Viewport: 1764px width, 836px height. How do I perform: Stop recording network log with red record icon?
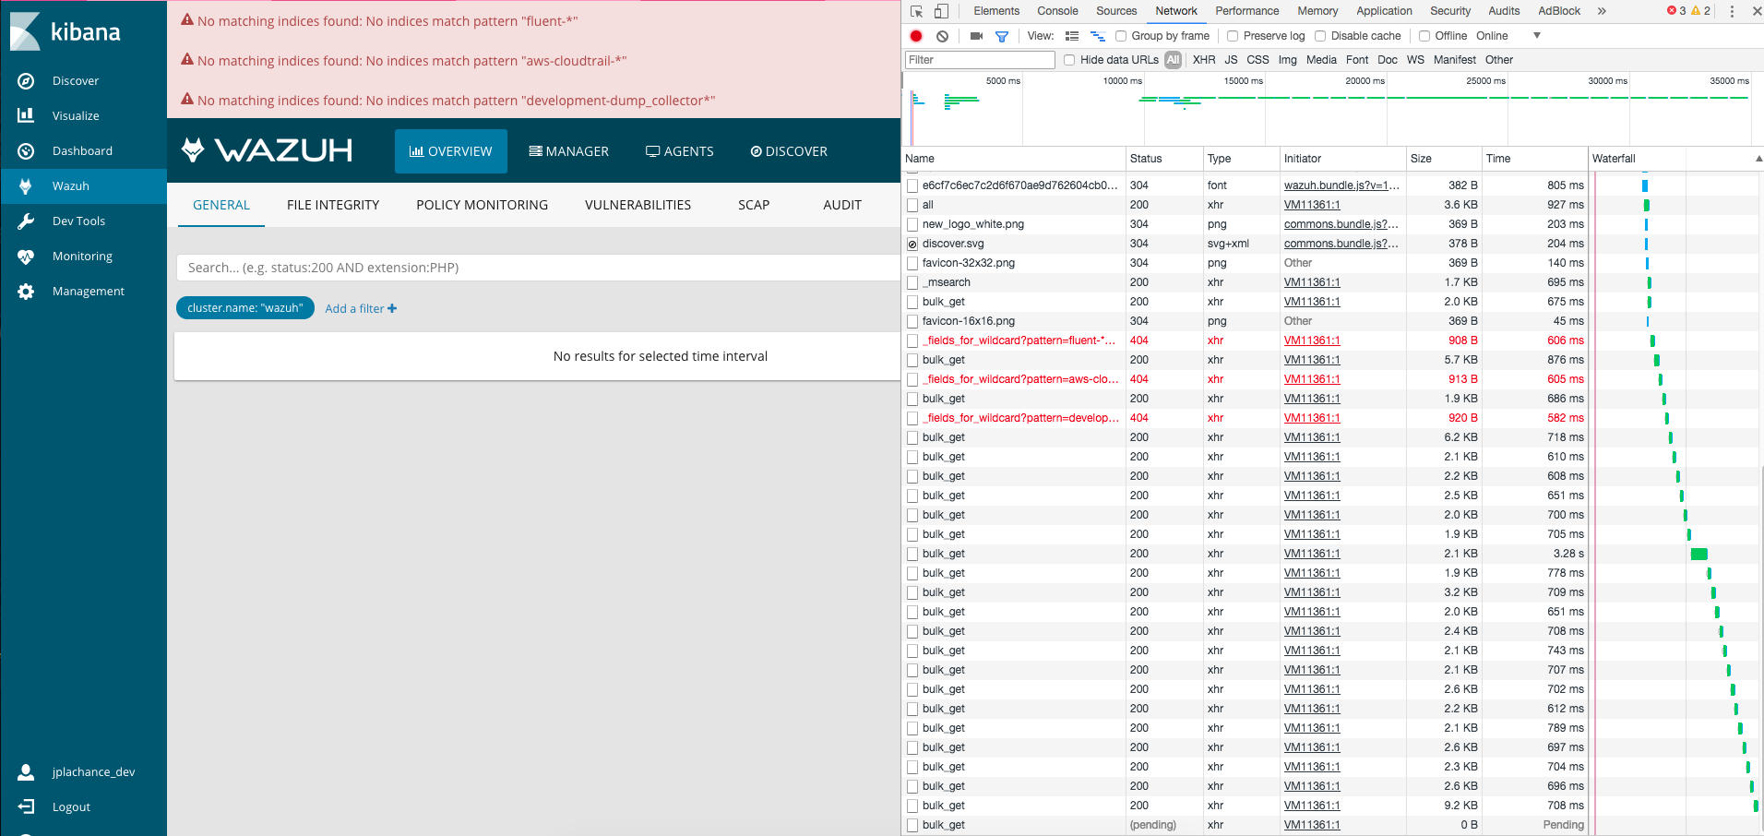(914, 35)
